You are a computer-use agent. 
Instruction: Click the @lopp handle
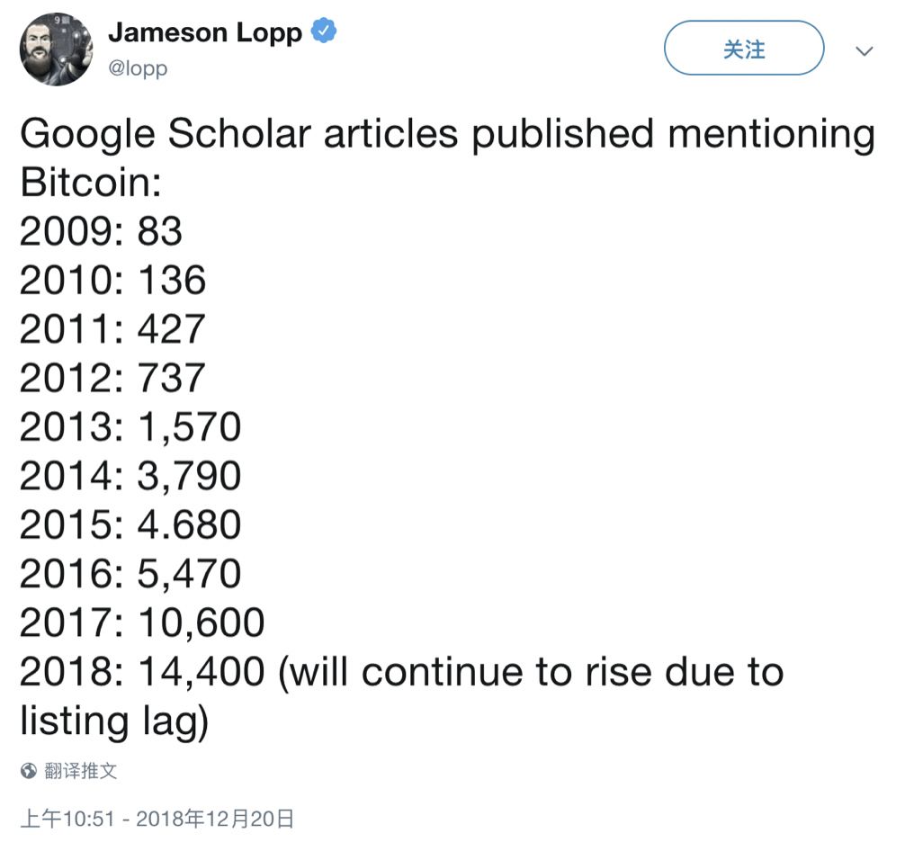pos(138,68)
